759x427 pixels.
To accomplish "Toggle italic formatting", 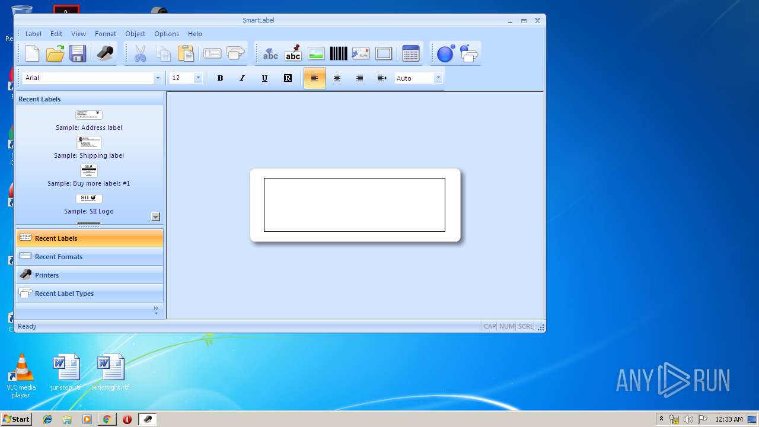I will (242, 78).
